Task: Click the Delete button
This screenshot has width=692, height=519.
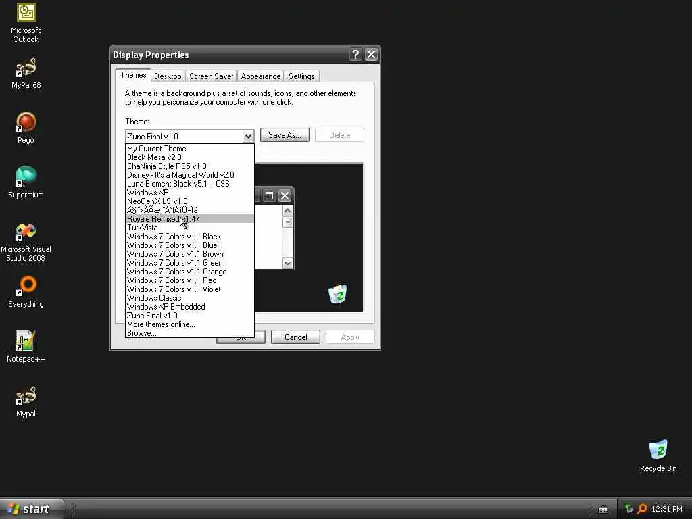Action: click(x=339, y=135)
